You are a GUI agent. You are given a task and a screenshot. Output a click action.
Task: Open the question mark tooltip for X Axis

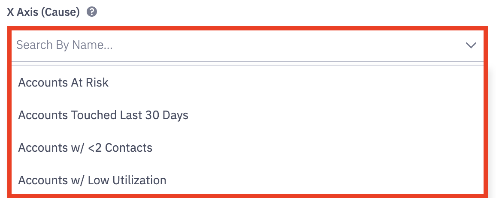point(91,12)
